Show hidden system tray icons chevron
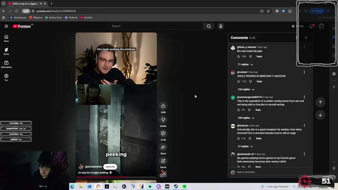Image resolution: width=338 pixels, height=190 pixels. pos(294,187)
